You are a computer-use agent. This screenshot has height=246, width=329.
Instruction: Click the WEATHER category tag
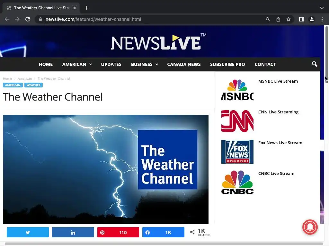[33, 85]
